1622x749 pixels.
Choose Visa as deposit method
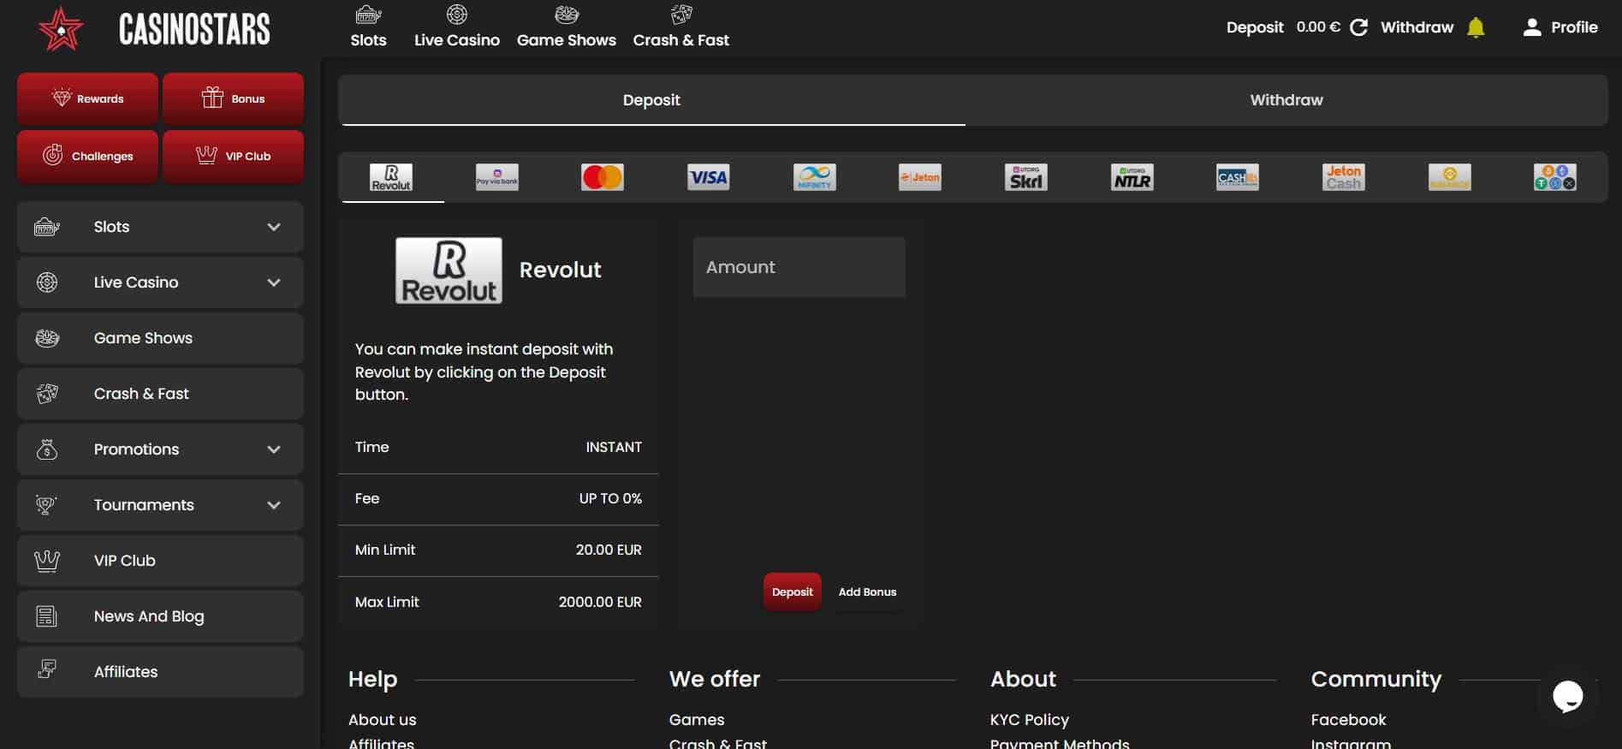pos(708,177)
